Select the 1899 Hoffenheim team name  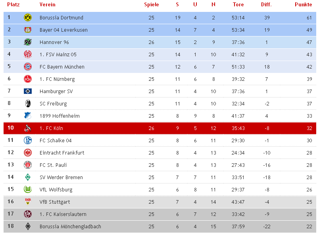(x=60, y=116)
